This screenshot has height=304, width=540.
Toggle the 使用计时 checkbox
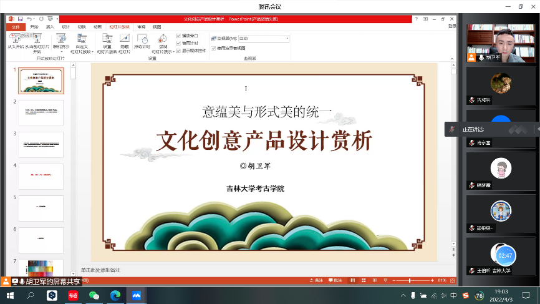coord(178,43)
